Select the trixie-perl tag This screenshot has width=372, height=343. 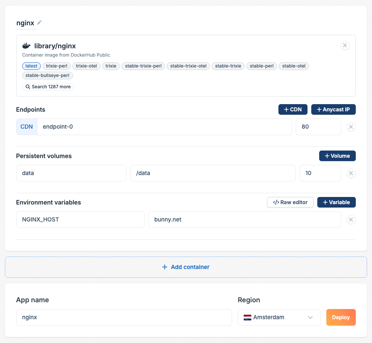pos(57,66)
